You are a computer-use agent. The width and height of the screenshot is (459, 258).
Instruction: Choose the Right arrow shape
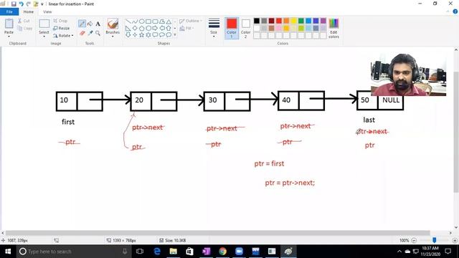tap(155, 29)
